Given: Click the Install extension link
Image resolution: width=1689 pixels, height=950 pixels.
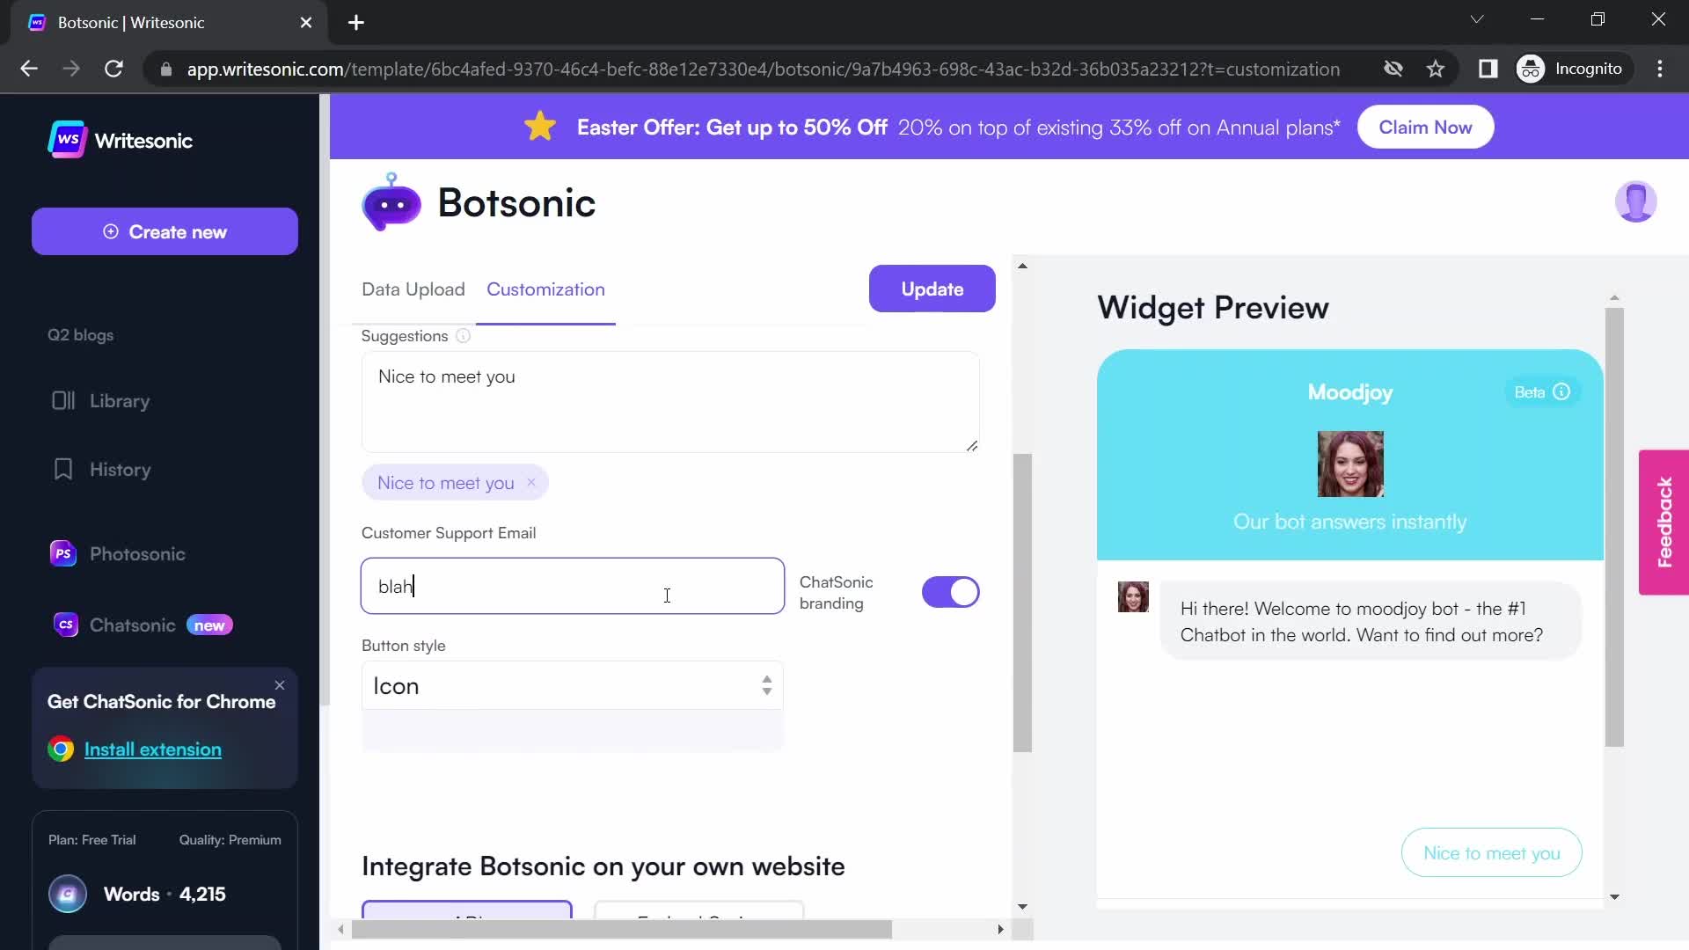Looking at the screenshot, I should coord(153,749).
